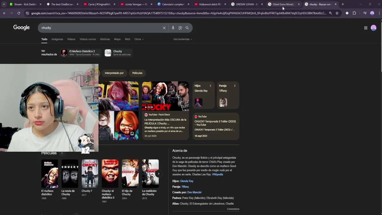Open the Google account avatar on the results page
The width and height of the screenshot is (382, 215).
coord(374,28)
